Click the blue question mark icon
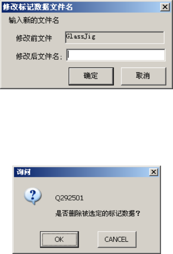This screenshot has width=173, height=254. (x=33, y=196)
